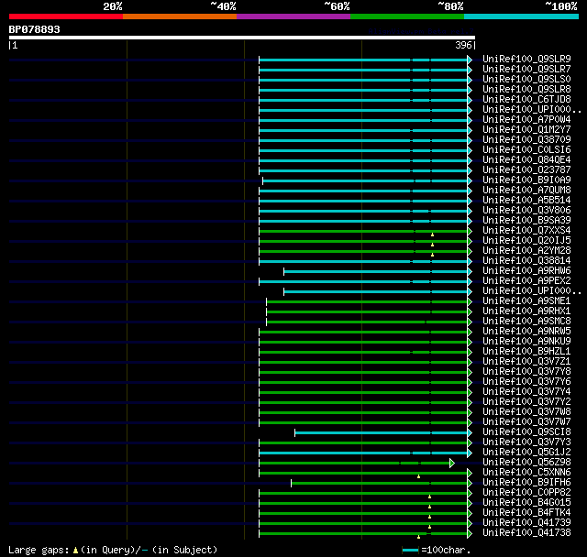Click the yellow gap marker under Q41738 bar
The image size is (587, 557).
click(x=418, y=537)
